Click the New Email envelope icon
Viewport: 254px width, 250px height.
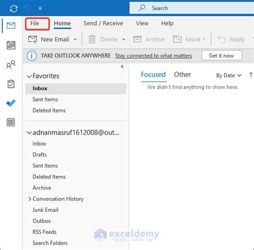33,39
